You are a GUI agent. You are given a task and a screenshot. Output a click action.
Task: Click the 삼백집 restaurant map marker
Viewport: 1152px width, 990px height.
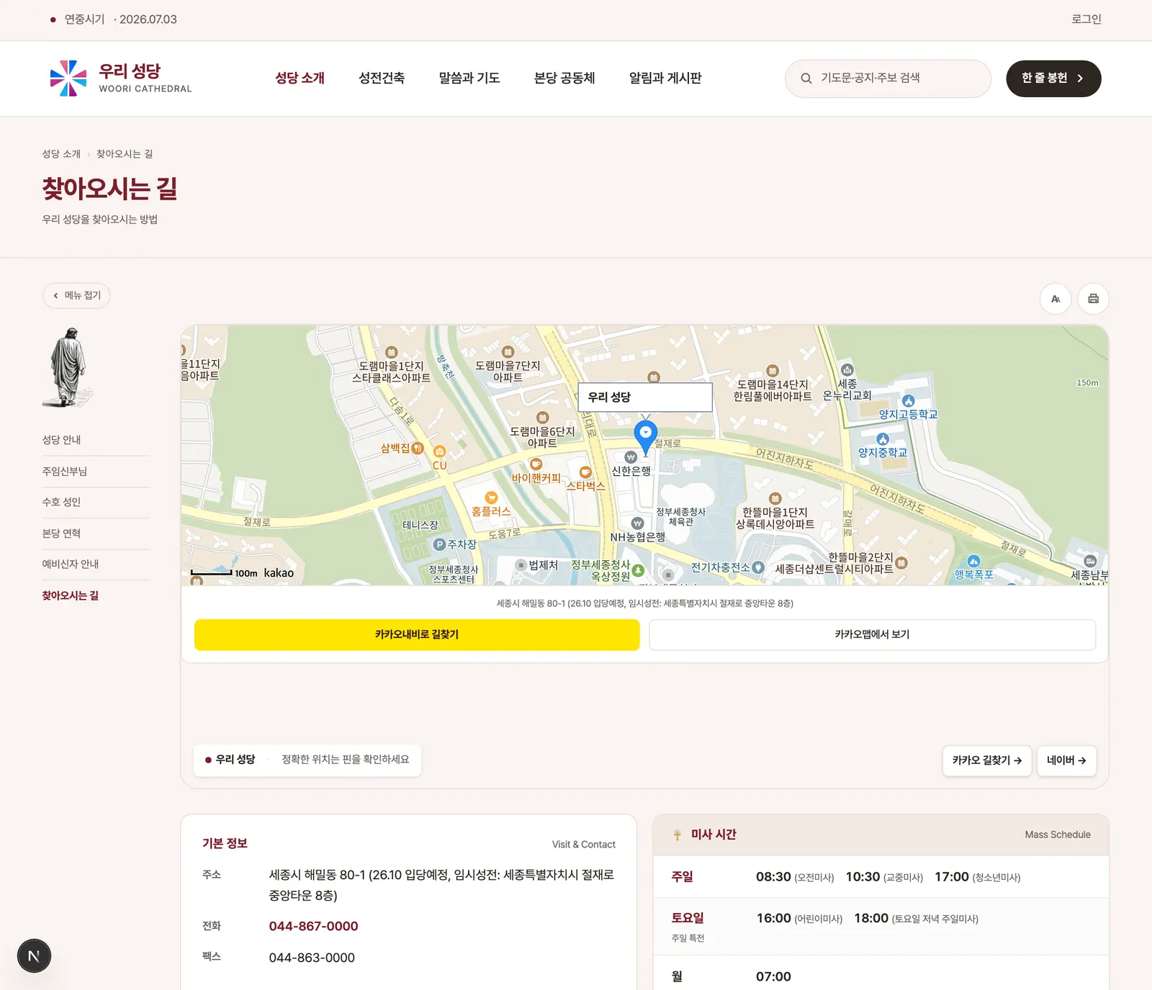[418, 449]
